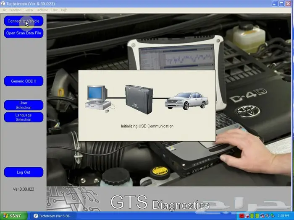Open the Help menu
Image resolution: width=294 pixels, height=220 pixels.
(64, 10)
